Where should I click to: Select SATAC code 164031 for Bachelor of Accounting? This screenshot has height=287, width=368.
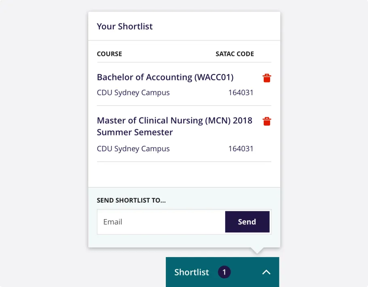coord(241,93)
